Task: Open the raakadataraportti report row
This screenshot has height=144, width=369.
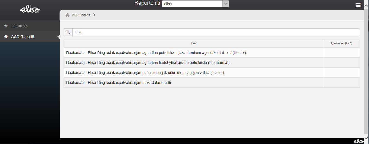Action: pyautogui.click(x=193, y=83)
